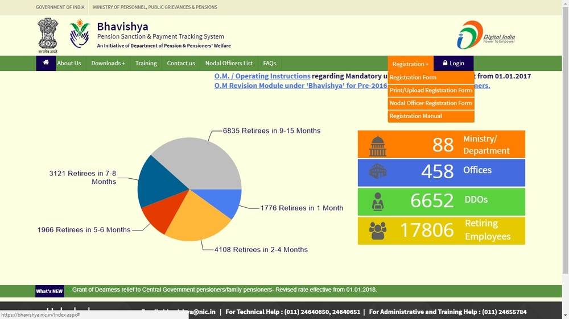Click the Offices icon in blue tile
This screenshot has width=569, height=319.
click(x=378, y=171)
